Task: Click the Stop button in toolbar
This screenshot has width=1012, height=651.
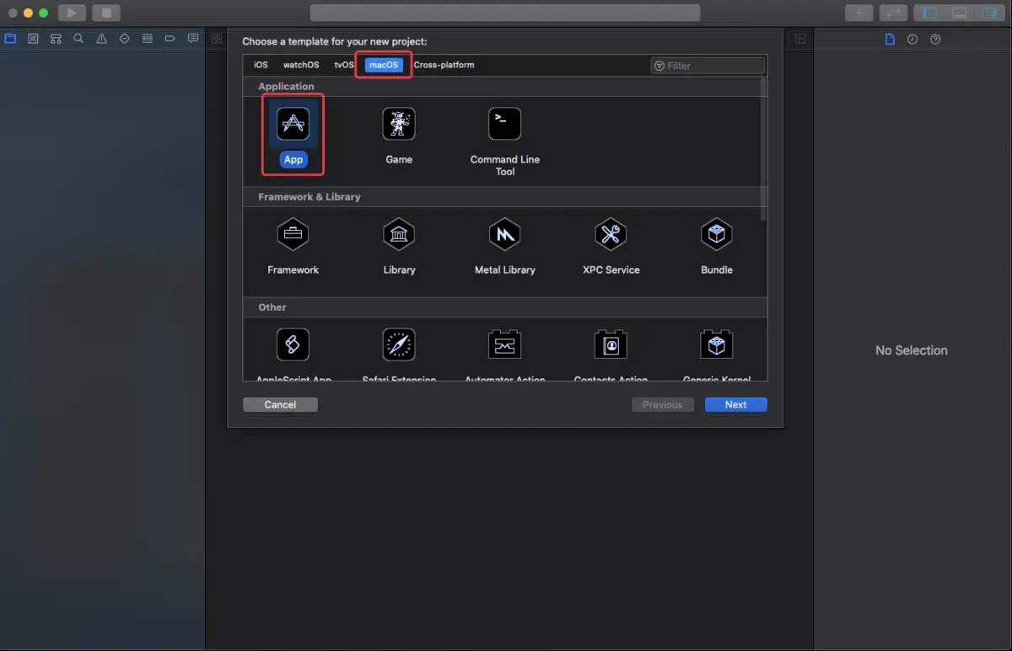Action: [106, 13]
